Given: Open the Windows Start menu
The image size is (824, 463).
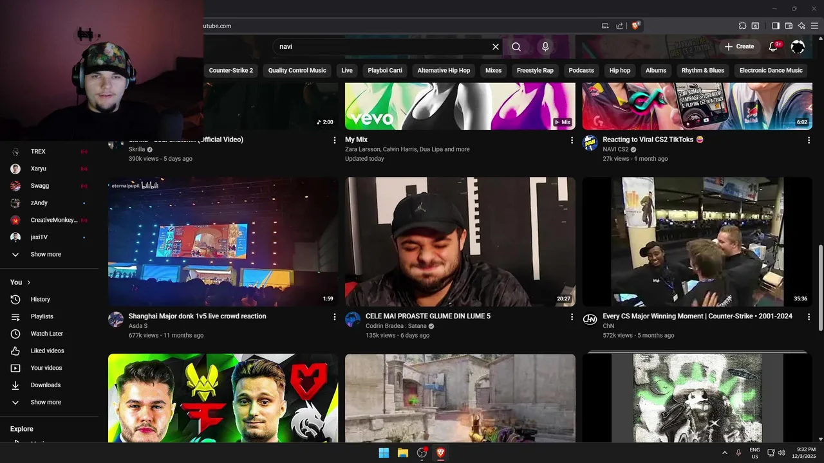Looking at the screenshot, I should pos(384,453).
